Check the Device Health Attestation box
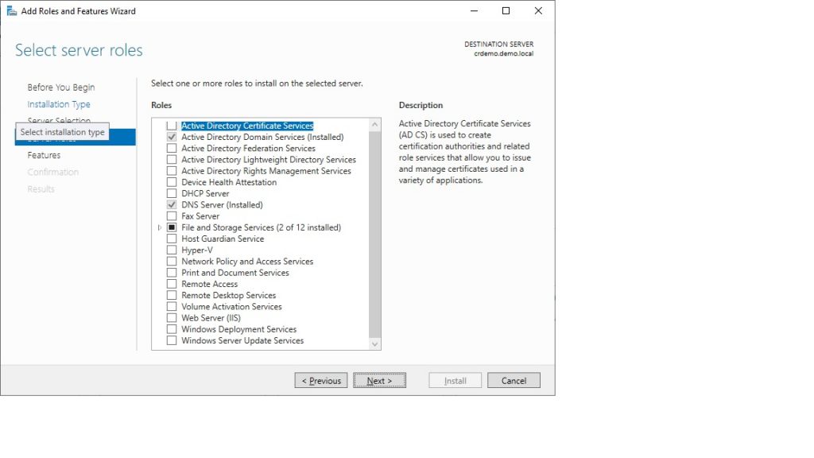The width and height of the screenshot is (814, 458). [172, 182]
